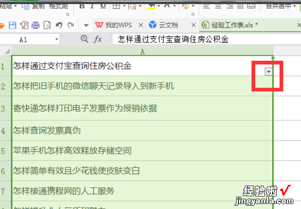Apply underline formatting
The height and width of the screenshot is (209, 301).
(103, 6)
